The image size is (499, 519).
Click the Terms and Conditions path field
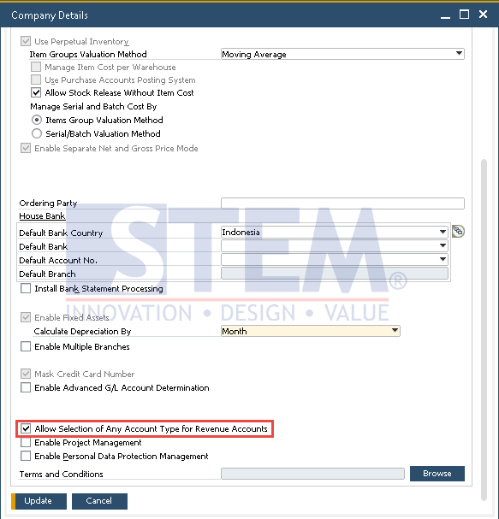(x=312, y=474)
